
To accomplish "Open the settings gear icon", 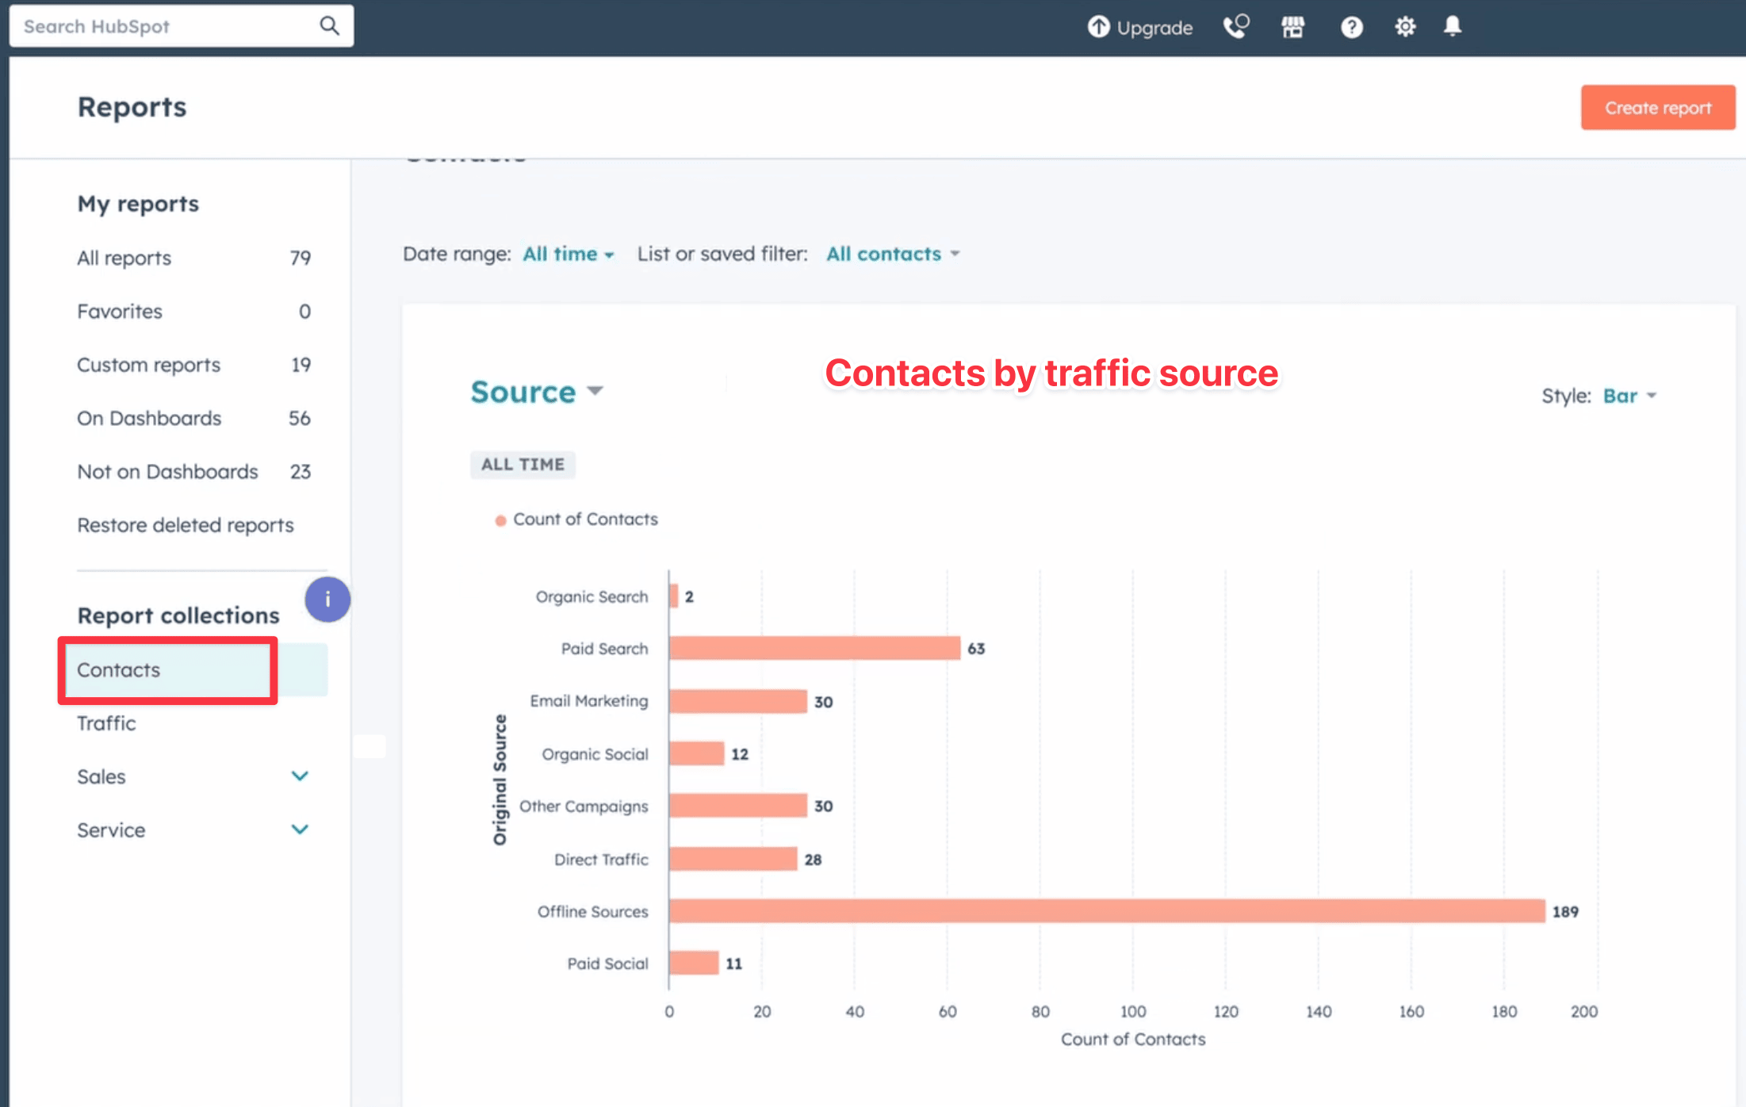I will coord(1404,26).
